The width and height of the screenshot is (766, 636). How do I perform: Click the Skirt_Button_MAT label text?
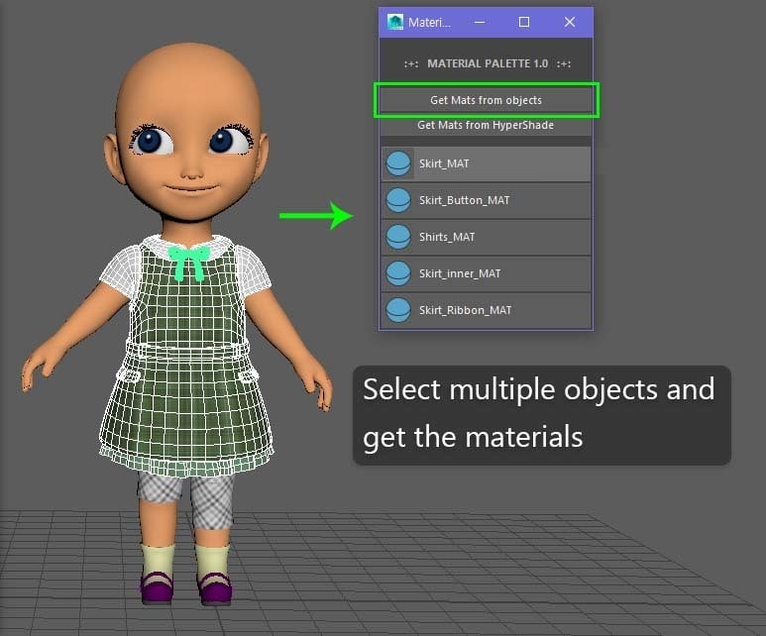click(x=464, y=200)
